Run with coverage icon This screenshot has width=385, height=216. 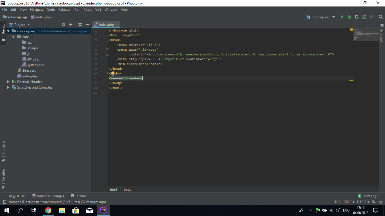point(357,17)
